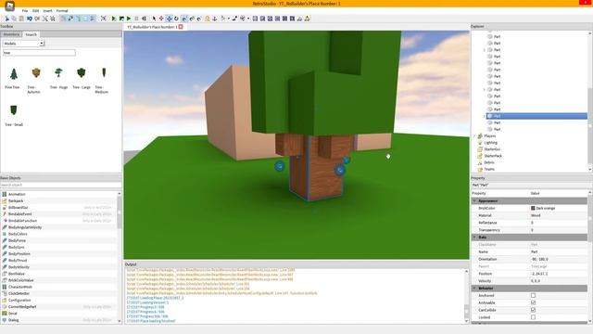Screen dimensions: 593x334
Task: Insert the Tree - Autumn model
Action: 36,72
